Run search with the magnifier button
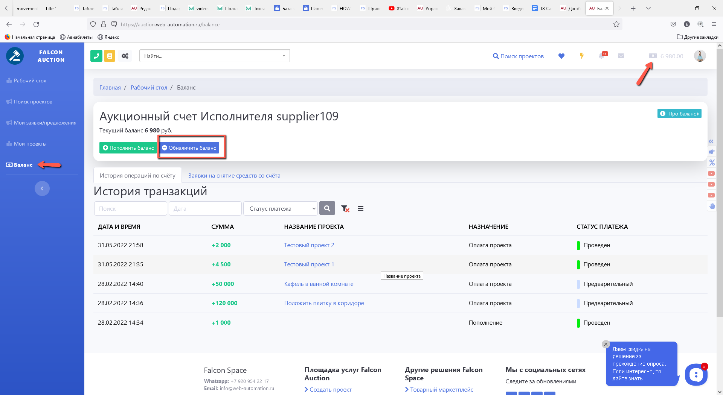The image size is (723, 395). (x=327, y=208)
